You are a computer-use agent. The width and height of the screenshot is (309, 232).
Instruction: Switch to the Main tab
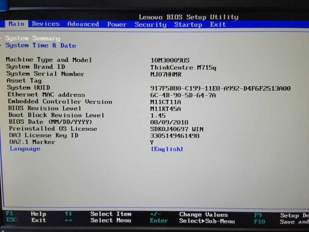[x=16, y=24]
